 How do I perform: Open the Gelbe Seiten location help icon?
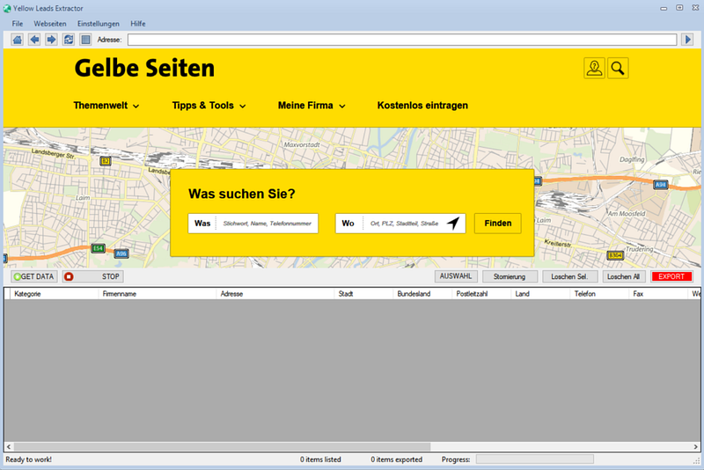(594, 69)
